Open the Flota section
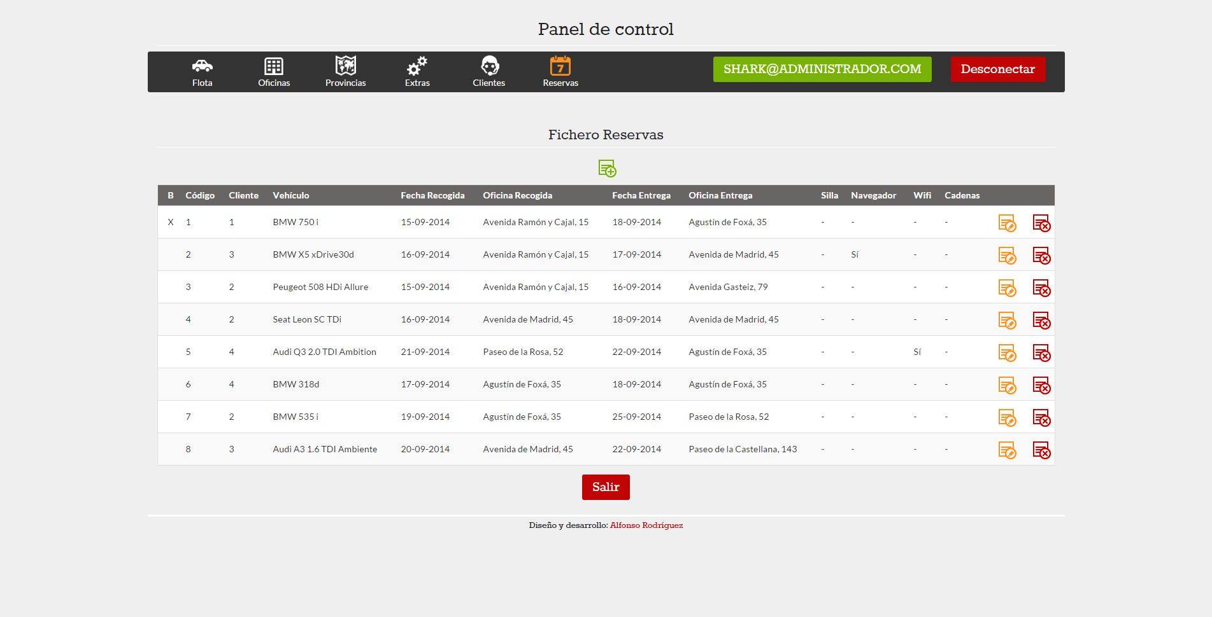 click(202, 72)
